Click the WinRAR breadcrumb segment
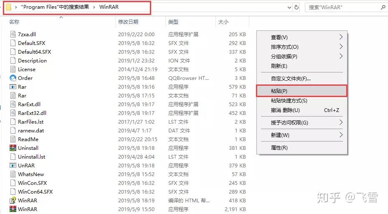388x214 pixels. click(x=109, y=7)
